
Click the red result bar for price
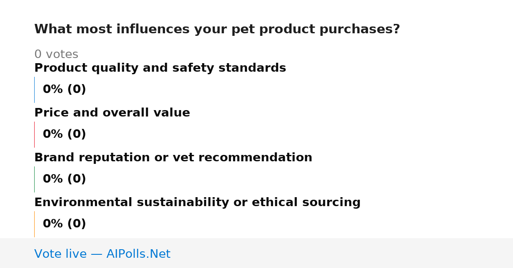(34, 134)
